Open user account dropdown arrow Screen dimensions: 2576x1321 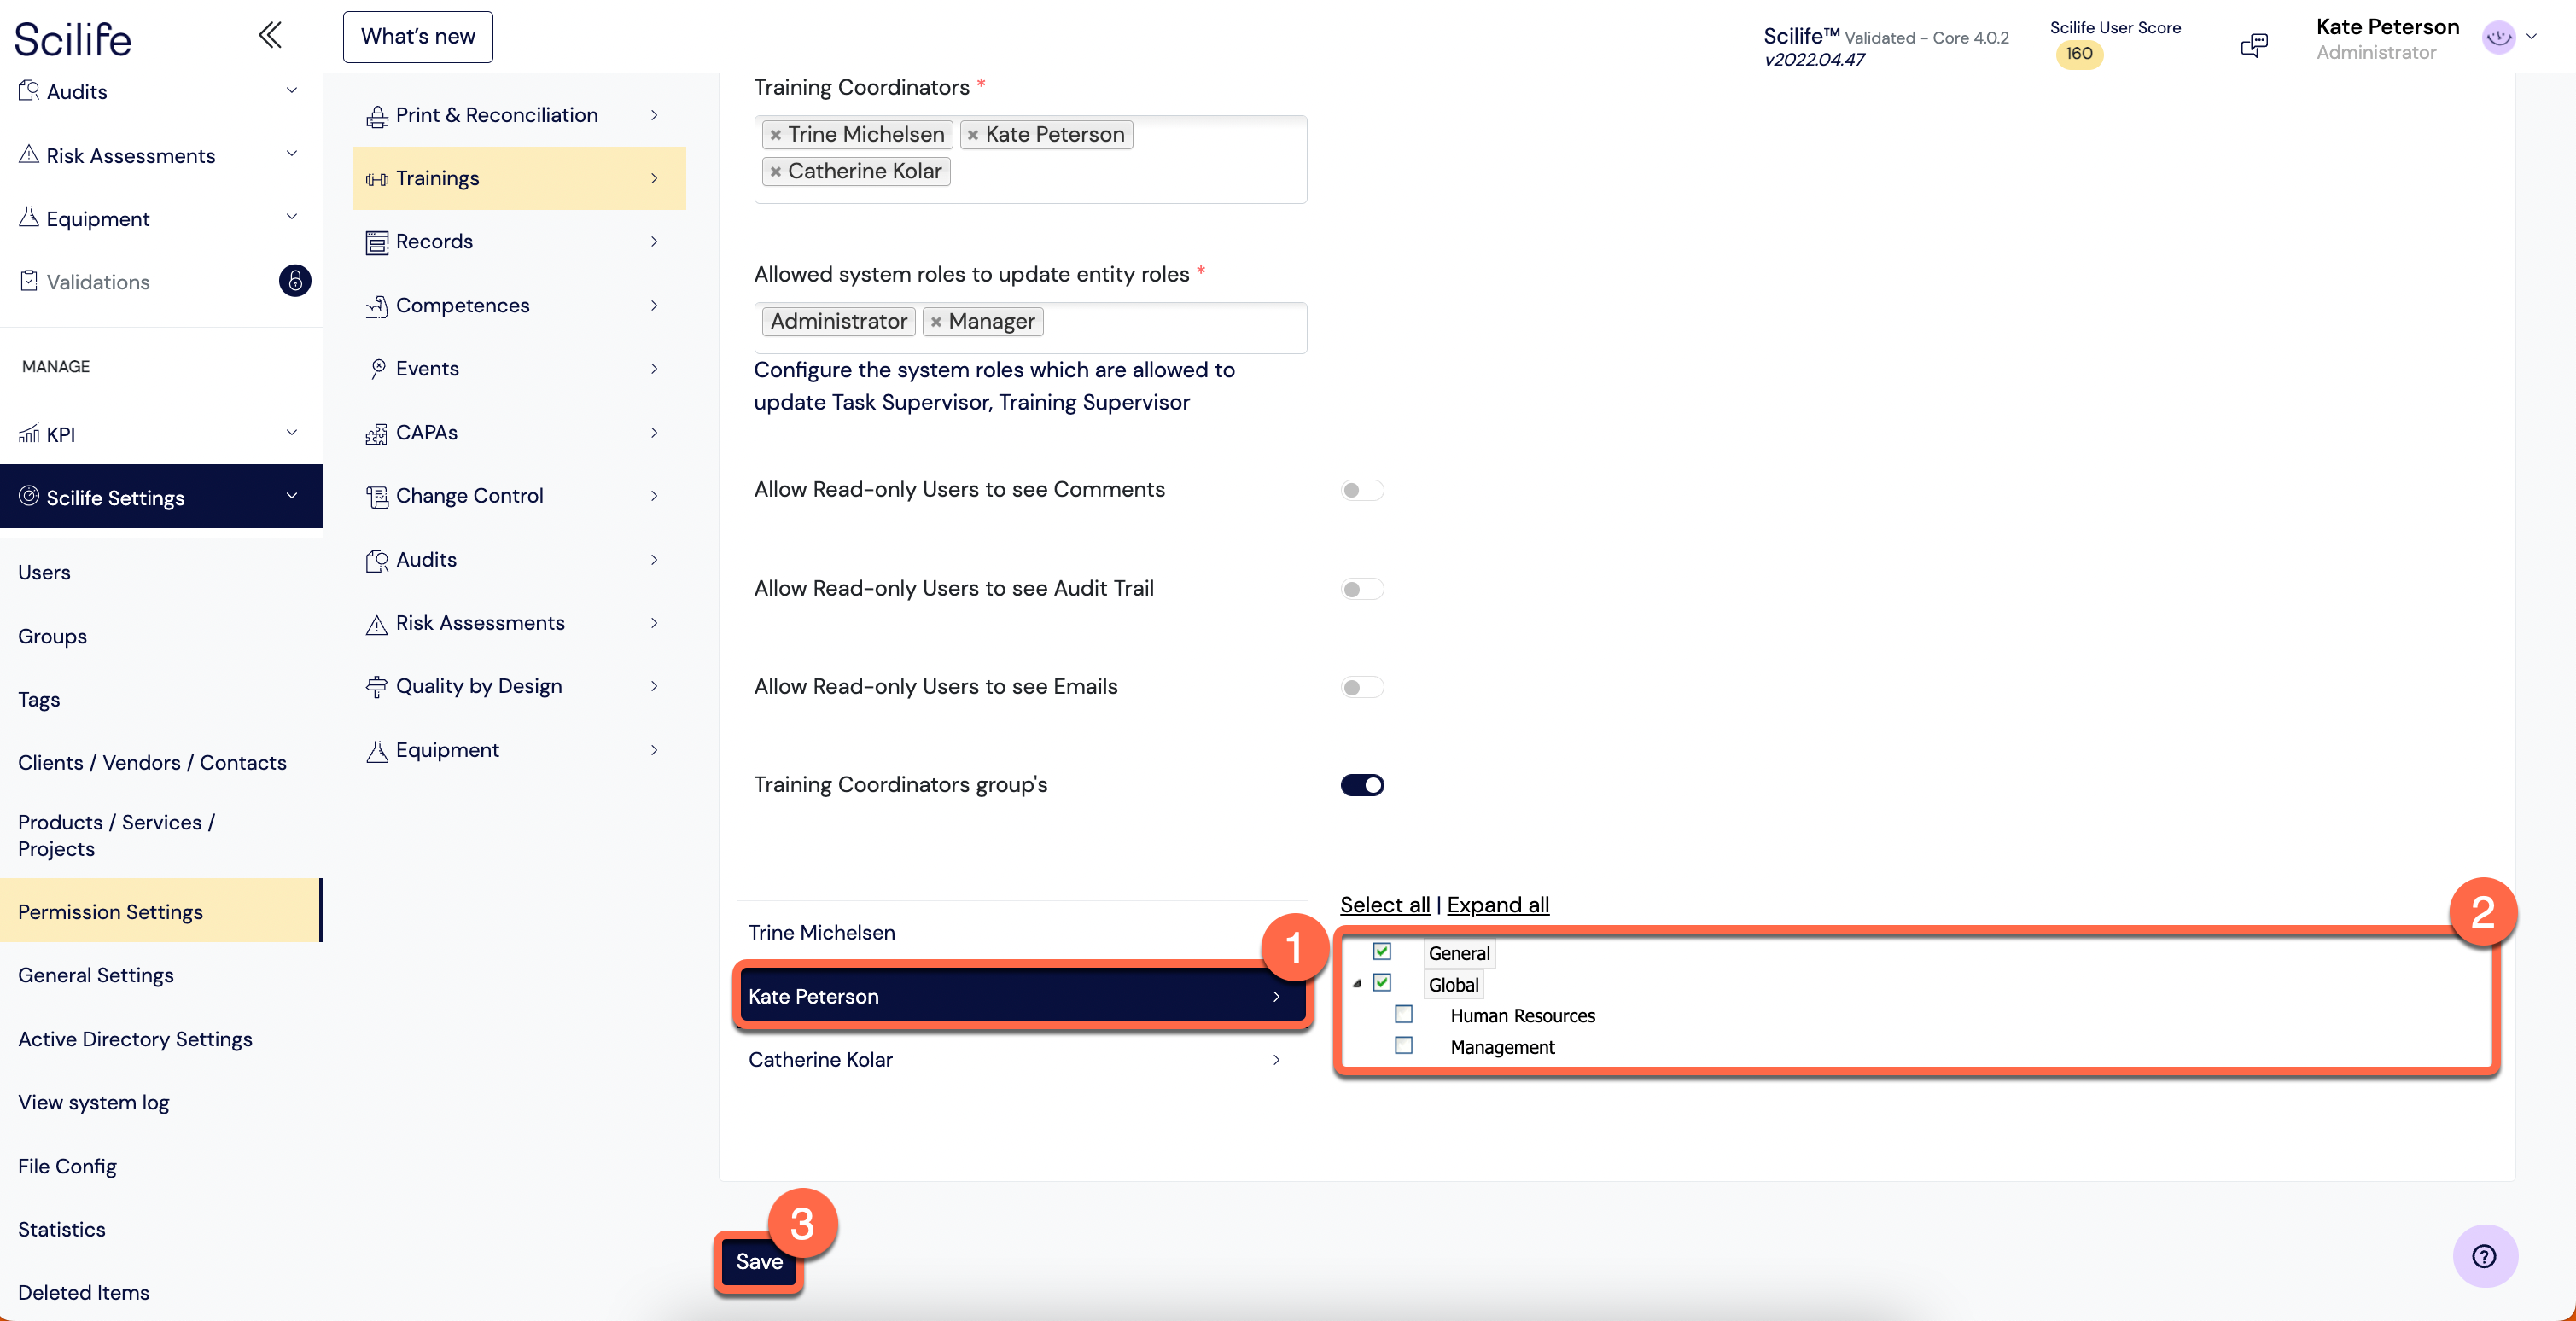tap(2532, 37)
